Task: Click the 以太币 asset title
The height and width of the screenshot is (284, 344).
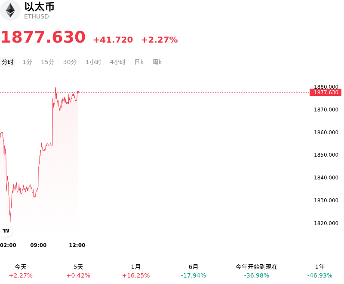Action: click(x=39, y=7)
